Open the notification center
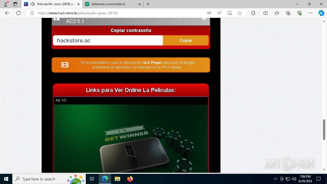The image size is (327, 184). point(319,179)
